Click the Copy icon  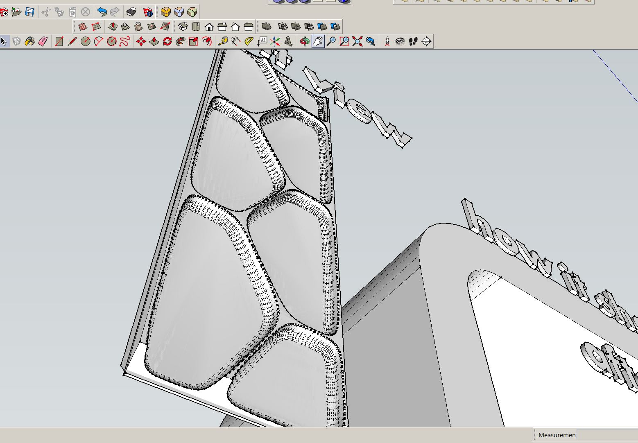coord(59,12)
